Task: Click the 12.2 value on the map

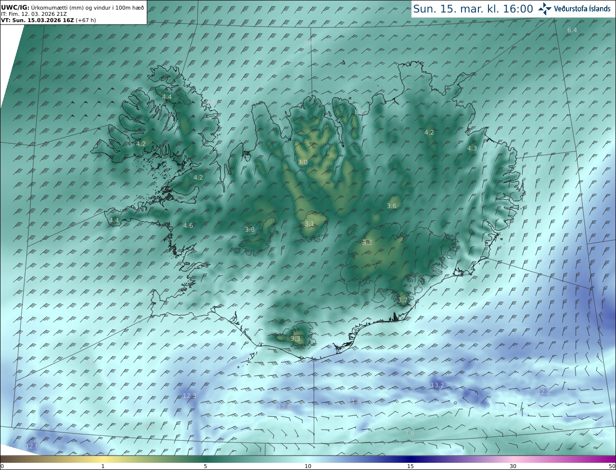Action: pos(543,392)
